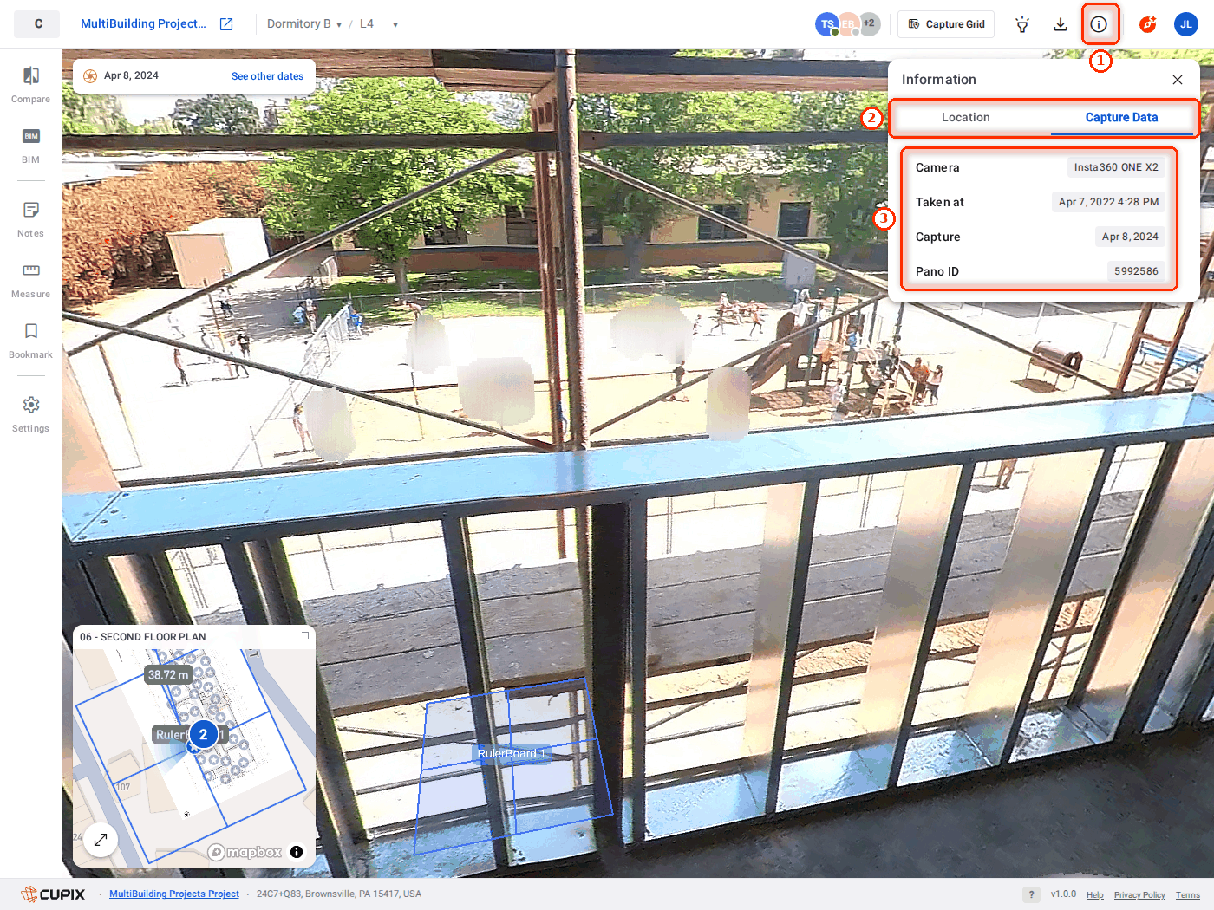Open the JL user avatar menu

(x=1186, y=24)
